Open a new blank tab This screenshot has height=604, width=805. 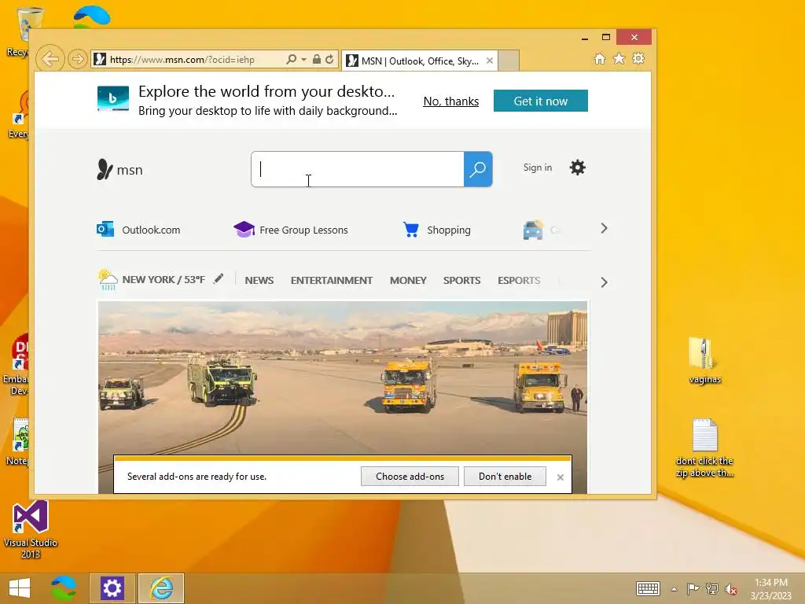coord(509,61)
